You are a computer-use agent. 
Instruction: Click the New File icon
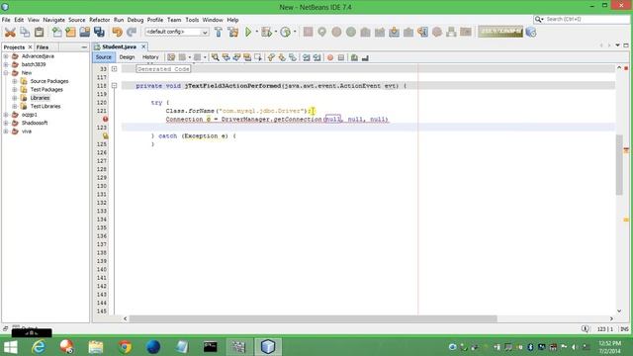click(57, 32)
